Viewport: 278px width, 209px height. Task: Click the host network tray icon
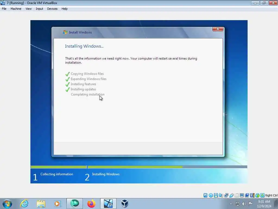(x=237, y=204)
